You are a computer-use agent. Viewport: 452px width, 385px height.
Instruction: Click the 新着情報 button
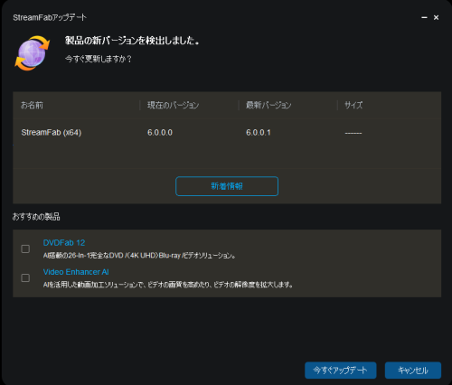227,186
